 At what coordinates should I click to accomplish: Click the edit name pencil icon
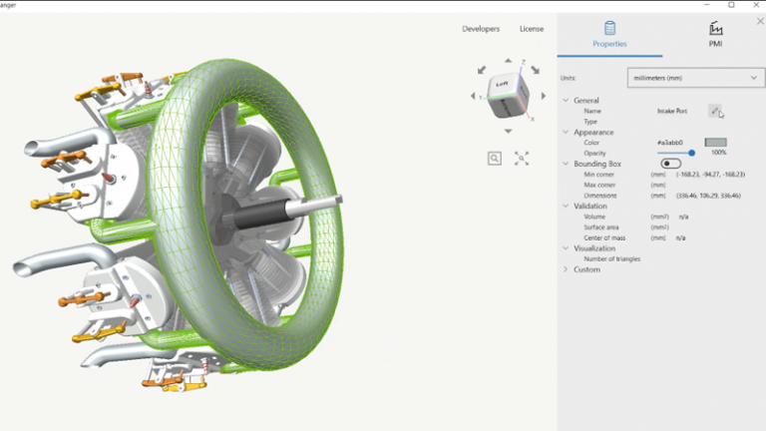click(x=715, y=111)
